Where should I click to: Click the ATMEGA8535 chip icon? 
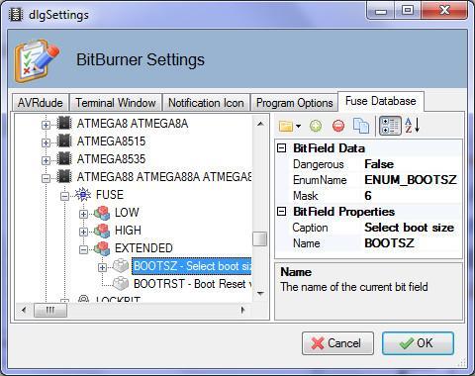click(x=64, y=159)
